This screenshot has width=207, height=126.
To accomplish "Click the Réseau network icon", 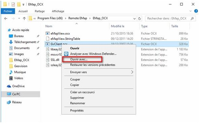I will click(x=9, y=102).
